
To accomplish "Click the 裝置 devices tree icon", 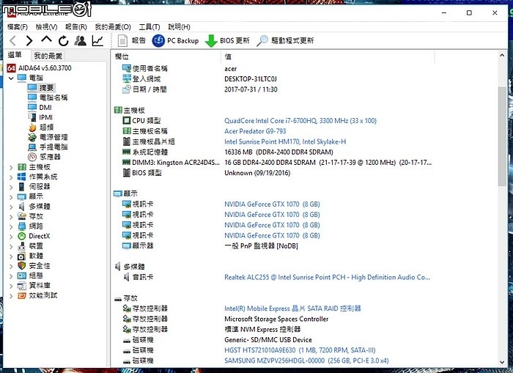I will coord(21,246).
